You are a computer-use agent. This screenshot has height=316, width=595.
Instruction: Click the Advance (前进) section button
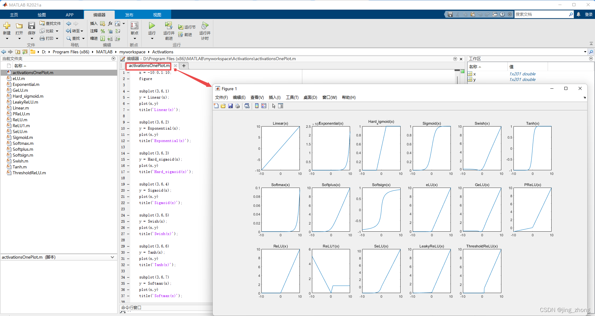tap(185, 34)
